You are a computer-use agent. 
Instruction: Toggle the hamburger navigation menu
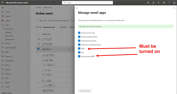pyautogui.click(x=3, y=7)
